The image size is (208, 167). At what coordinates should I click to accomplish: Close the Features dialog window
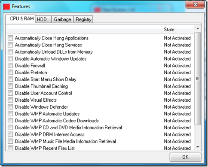point(195,4)
